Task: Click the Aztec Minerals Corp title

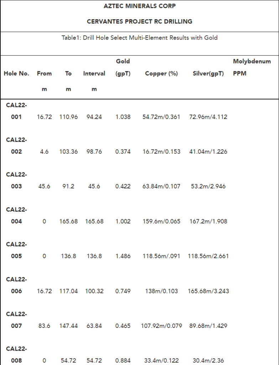Action: 139,6
